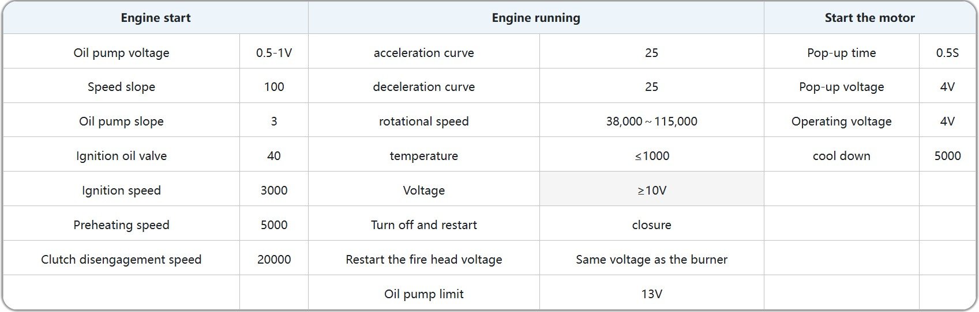The image size is (979, 312).
Task: Select the rotational speed range 38,000~115,000
Action: click(651, 121)
